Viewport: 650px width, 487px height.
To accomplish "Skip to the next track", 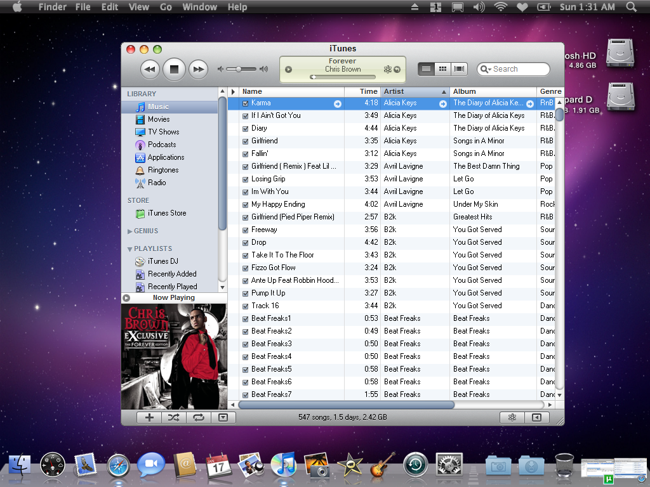I will [199, 69].
